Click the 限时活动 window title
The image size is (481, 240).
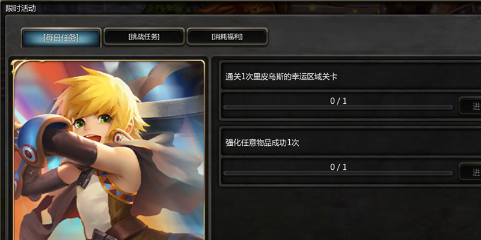[x=20, y=8]
